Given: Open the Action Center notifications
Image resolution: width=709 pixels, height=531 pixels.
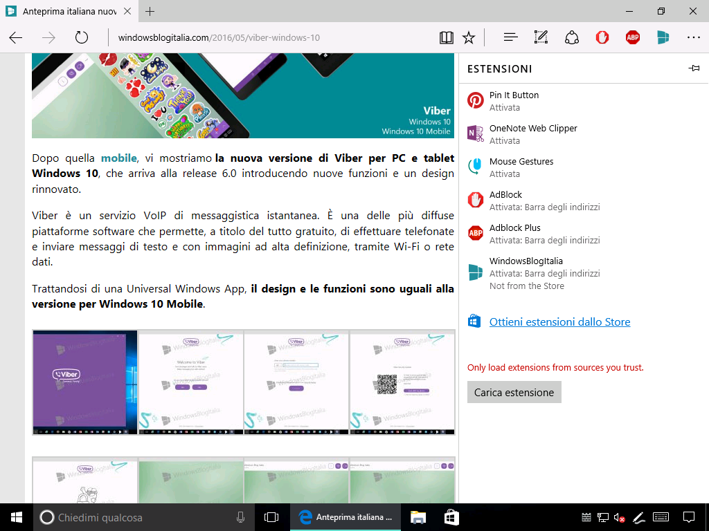Looking at the screenshot, I should coord(689,517).
